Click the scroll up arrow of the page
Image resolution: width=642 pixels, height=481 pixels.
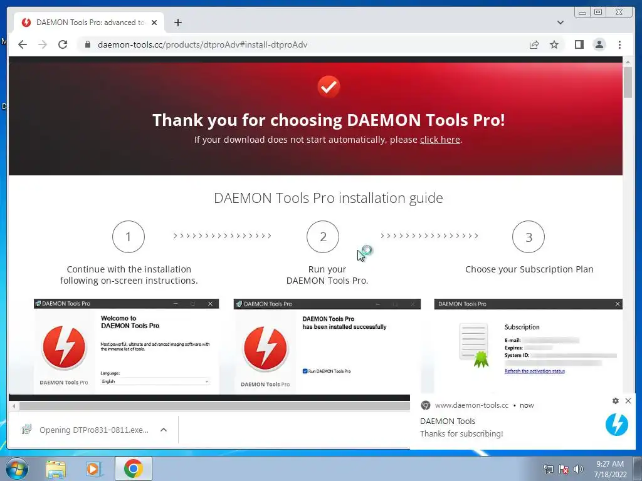point(628,61)
